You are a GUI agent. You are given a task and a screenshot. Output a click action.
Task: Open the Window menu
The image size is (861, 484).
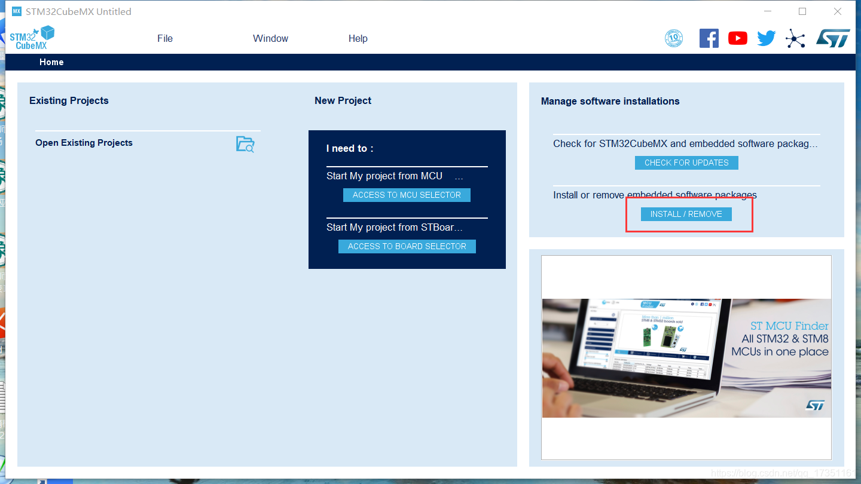coord(270,38)
